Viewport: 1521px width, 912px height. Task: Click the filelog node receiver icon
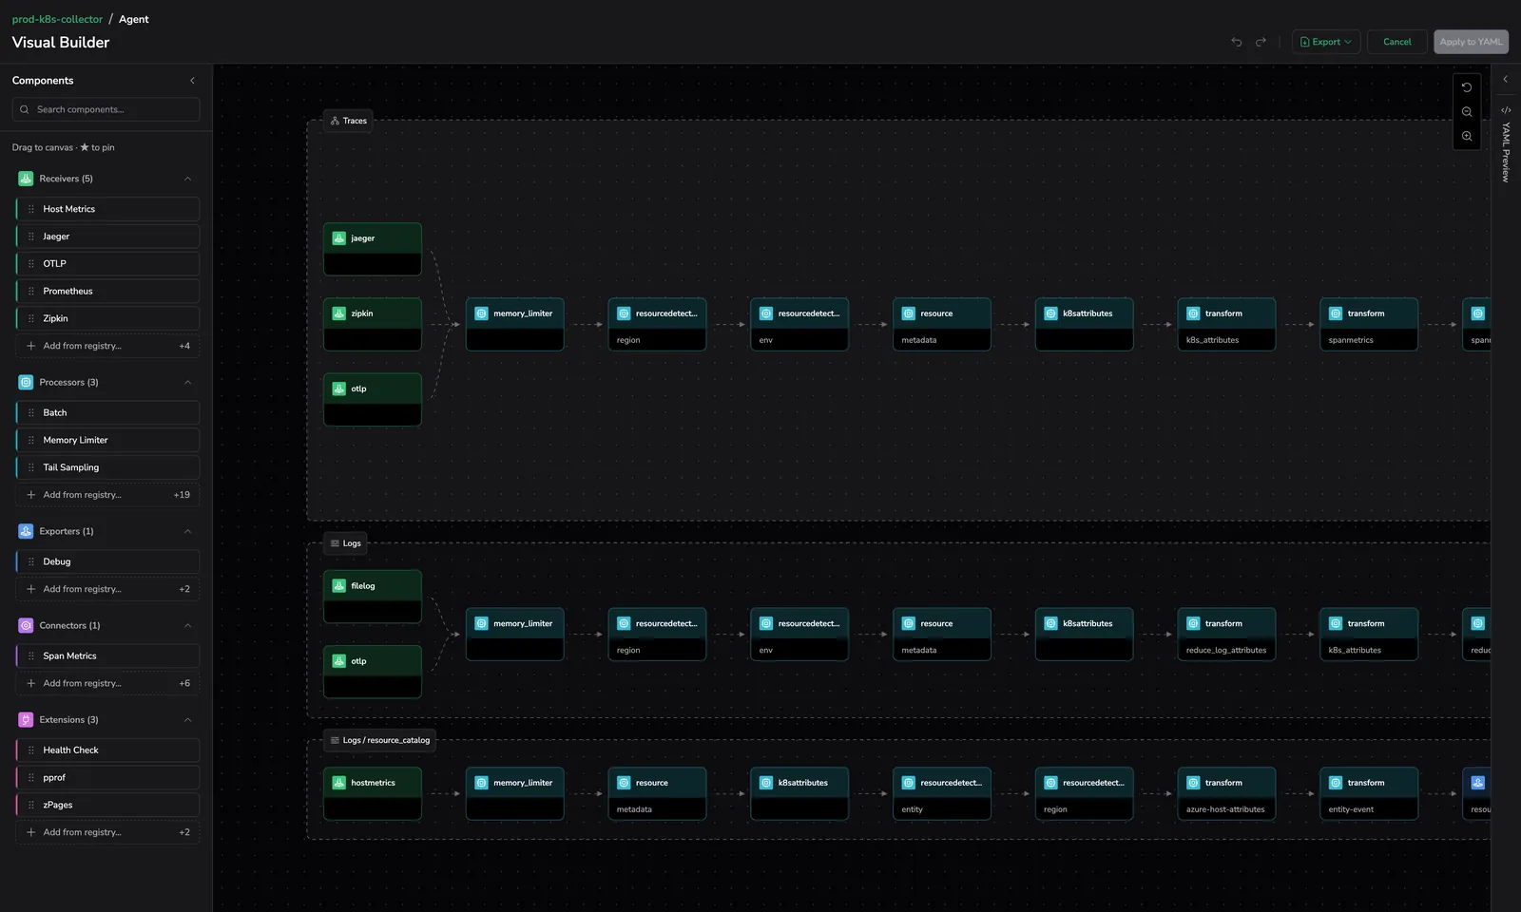(x=338, y=586)
